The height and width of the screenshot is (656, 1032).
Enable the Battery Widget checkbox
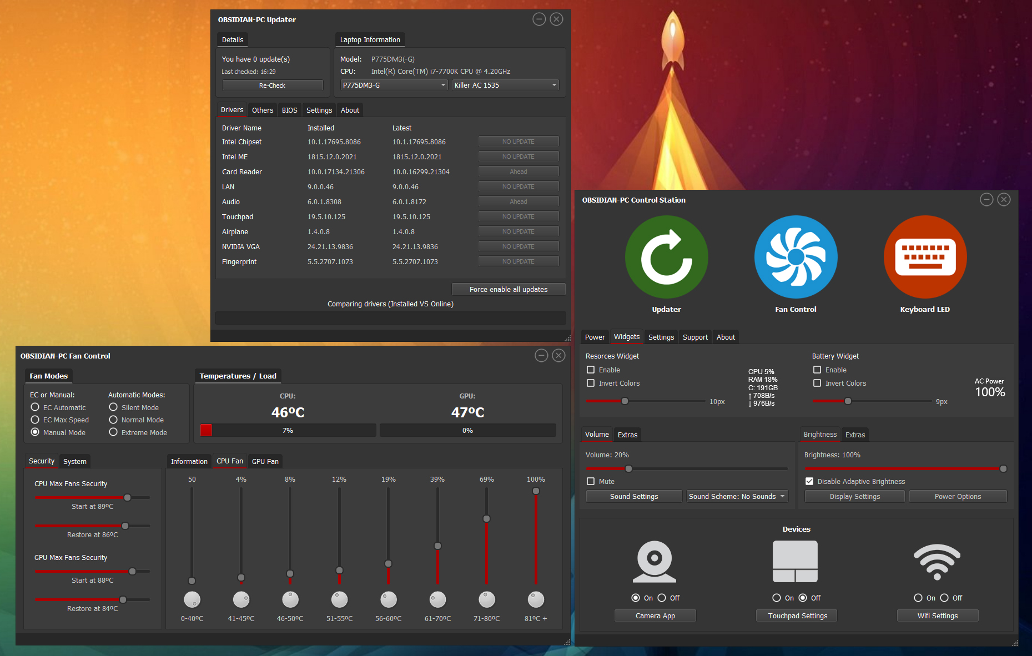817,370
